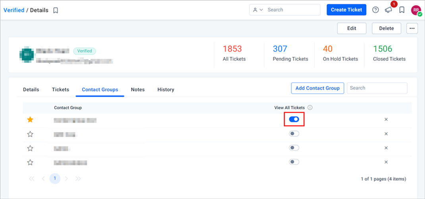The height and width of the screenshot is (199, 425).
Task: Click the View All Tickets info icon
Action: pyautogui.click(x=310, y=108)
